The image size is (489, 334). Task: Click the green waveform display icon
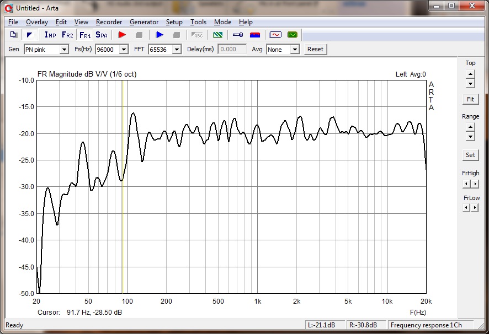(x=293, y=35)
